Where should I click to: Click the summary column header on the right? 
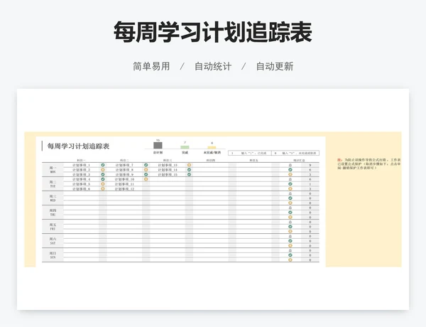299,161
